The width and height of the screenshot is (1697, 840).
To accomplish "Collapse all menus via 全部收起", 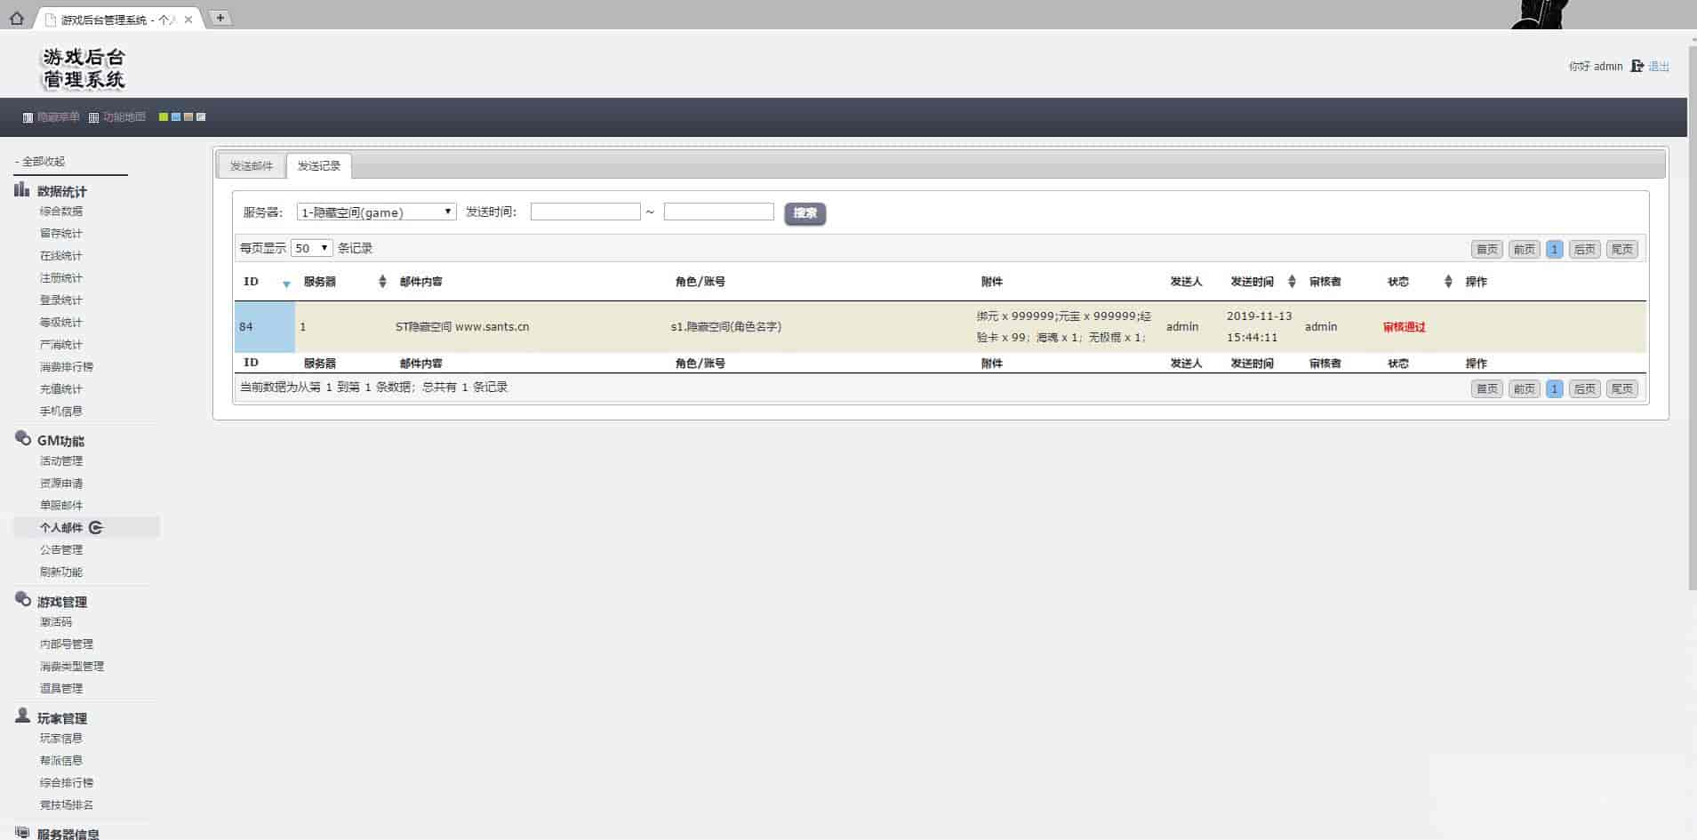I will tap(41, 162).
